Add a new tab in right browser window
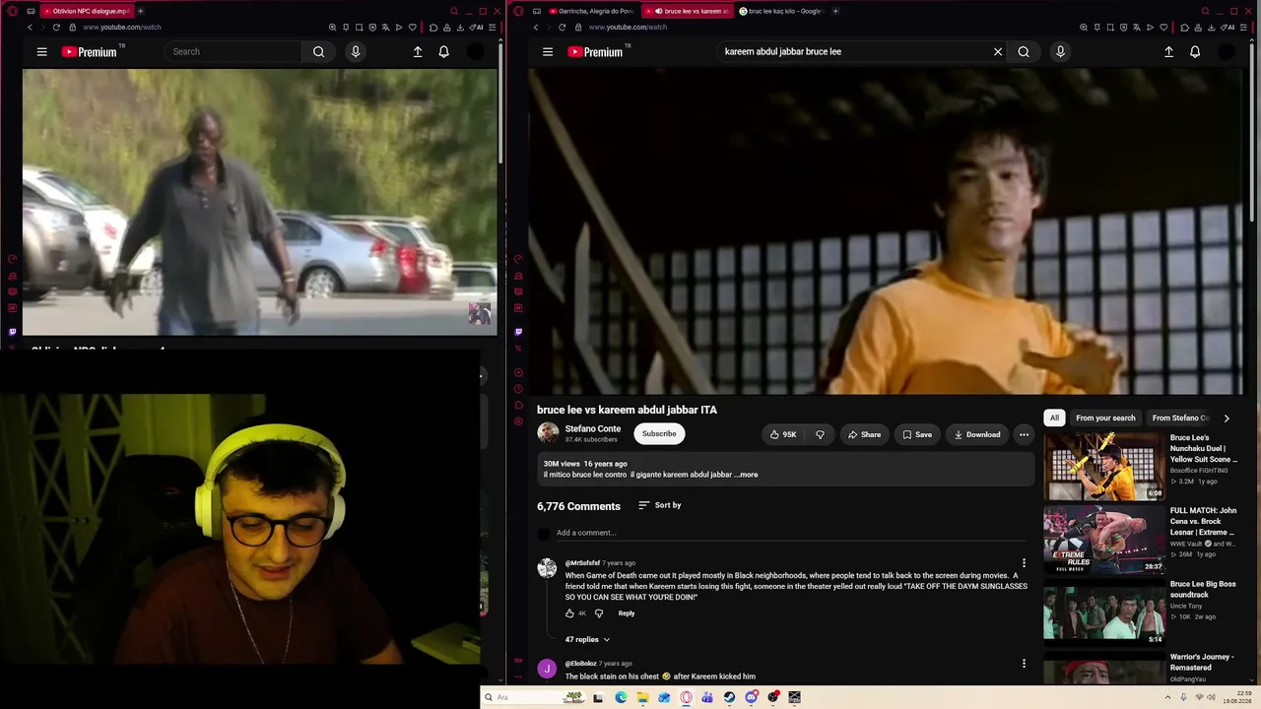 [835, 11]
